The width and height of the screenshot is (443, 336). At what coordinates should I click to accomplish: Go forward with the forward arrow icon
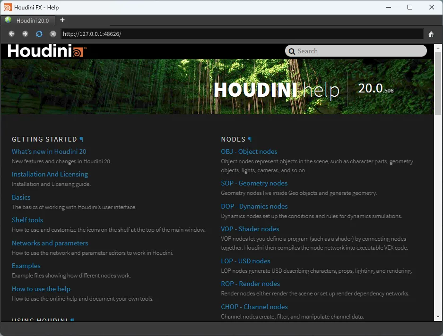click(25, 34)
